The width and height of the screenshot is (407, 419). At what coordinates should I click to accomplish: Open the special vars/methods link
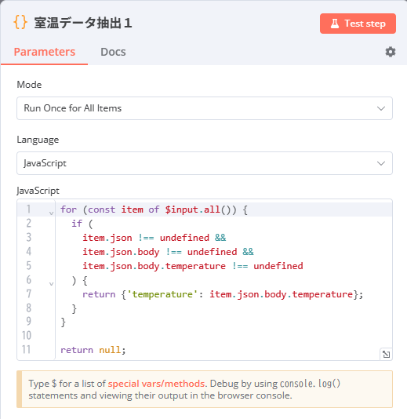point(156,384)
